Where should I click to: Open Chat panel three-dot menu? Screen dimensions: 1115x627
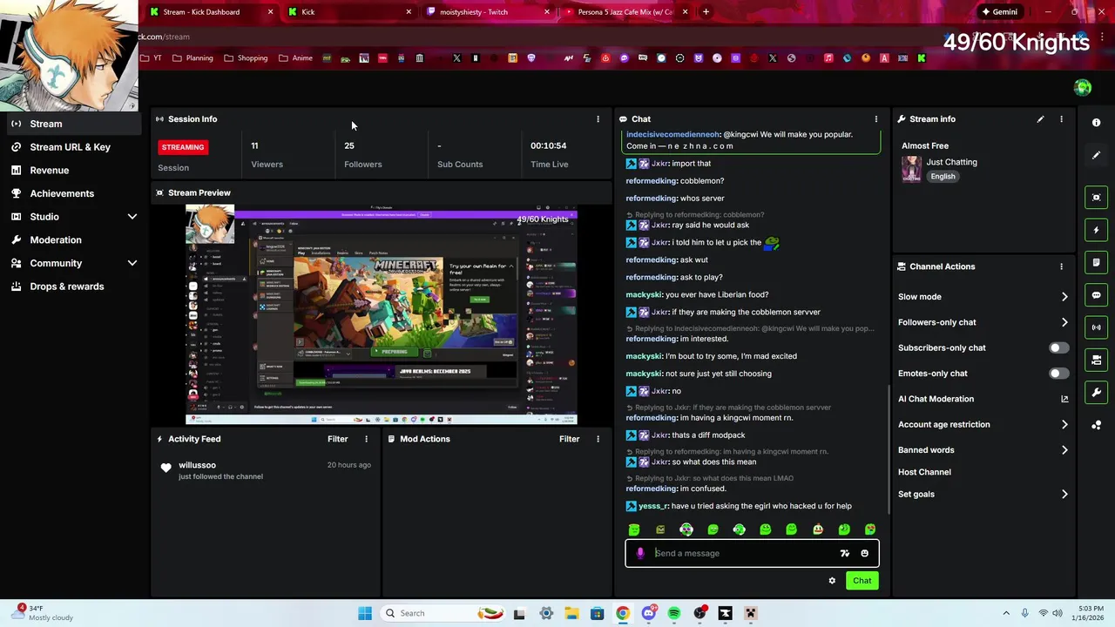876,119
